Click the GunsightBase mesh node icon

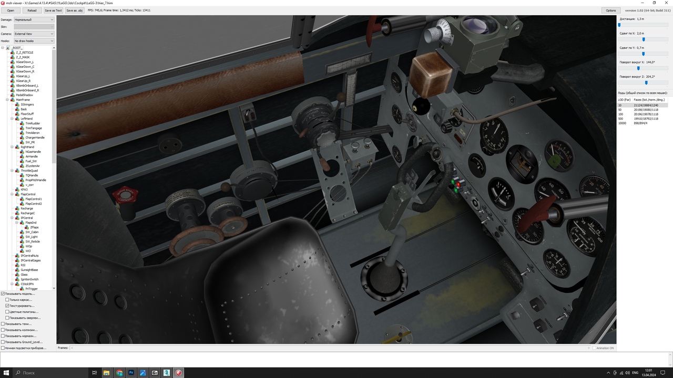tap(17, 270)
